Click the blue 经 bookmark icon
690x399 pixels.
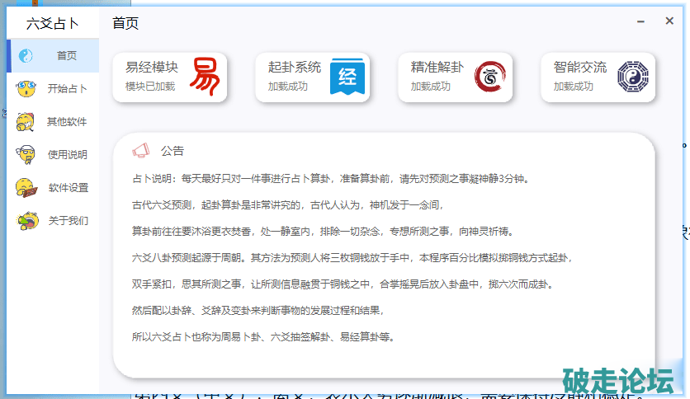[x=347, y=77]
